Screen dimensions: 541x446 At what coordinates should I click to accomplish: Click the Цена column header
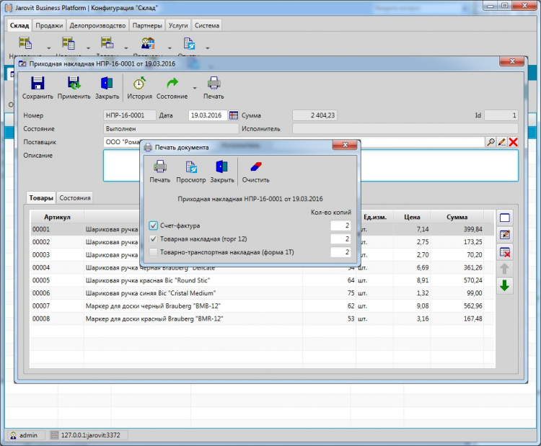click(x=412, y=217)
